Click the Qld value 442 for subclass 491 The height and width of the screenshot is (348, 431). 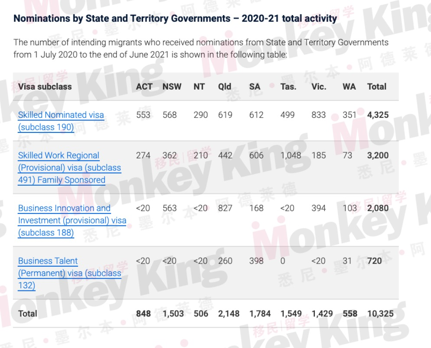coord(225,155)
